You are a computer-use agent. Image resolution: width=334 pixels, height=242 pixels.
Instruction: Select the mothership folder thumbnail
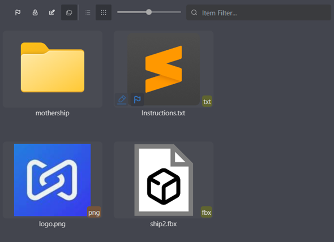pos(53,67)
